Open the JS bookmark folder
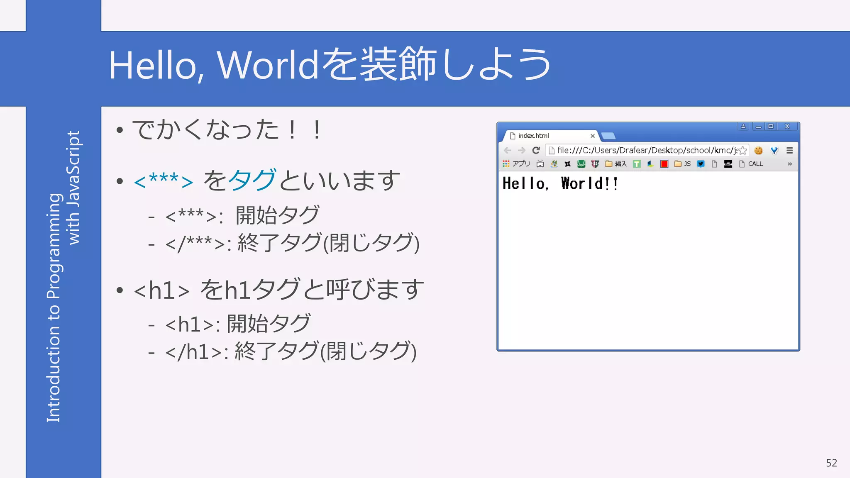 [x=682, y=164]
